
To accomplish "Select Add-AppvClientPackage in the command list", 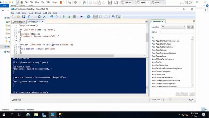I will point(161,44).
